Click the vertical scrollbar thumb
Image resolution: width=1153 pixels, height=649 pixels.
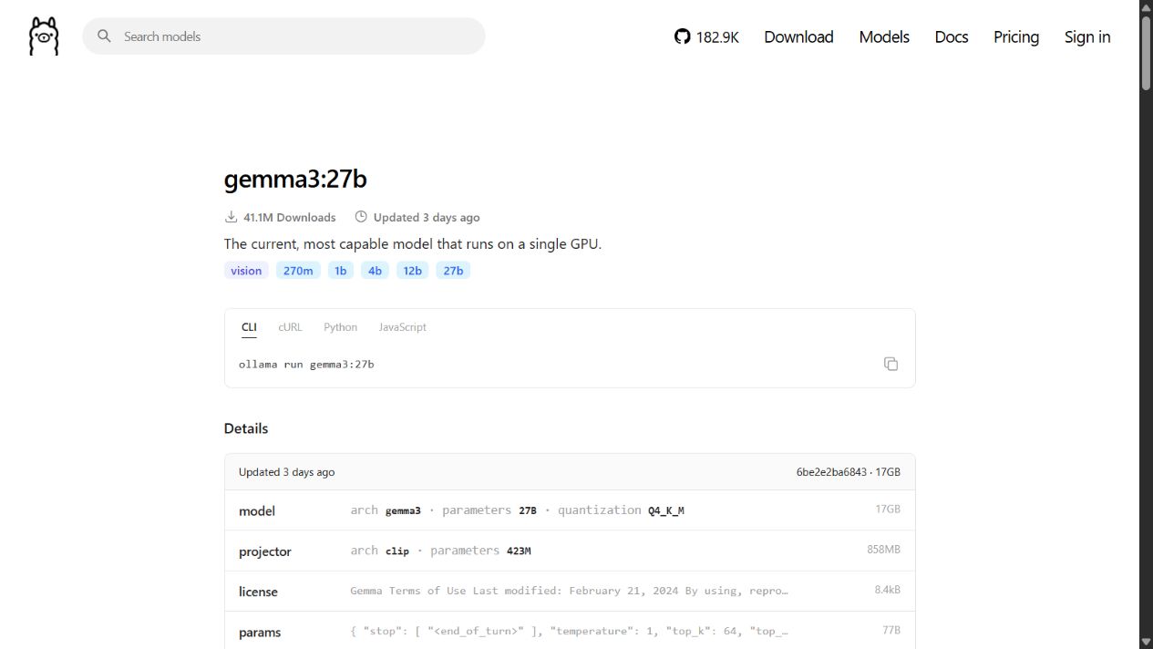[x=1146, y=53]
